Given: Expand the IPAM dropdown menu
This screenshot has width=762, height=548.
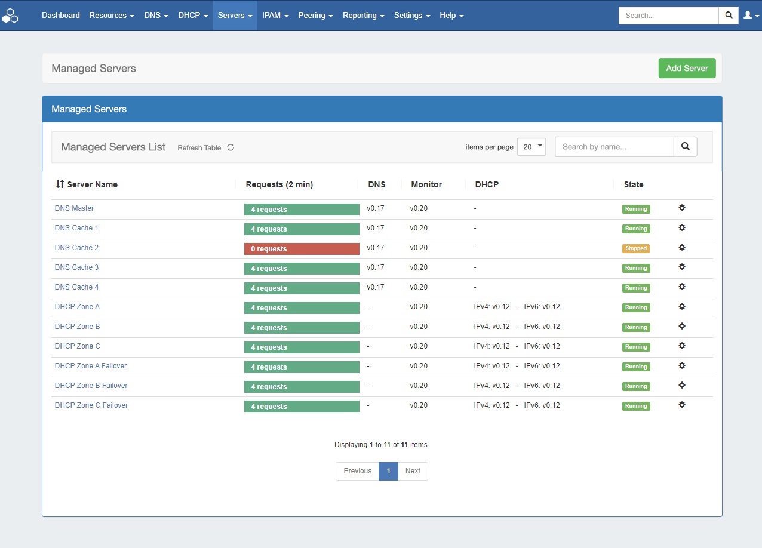Looking at the screenshot, I should pyautogui.click(x=275, y=16).
